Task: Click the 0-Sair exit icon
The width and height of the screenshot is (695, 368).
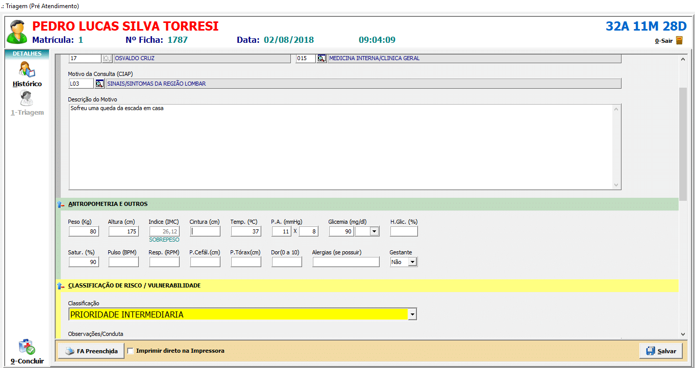Action: pos(679,41)
